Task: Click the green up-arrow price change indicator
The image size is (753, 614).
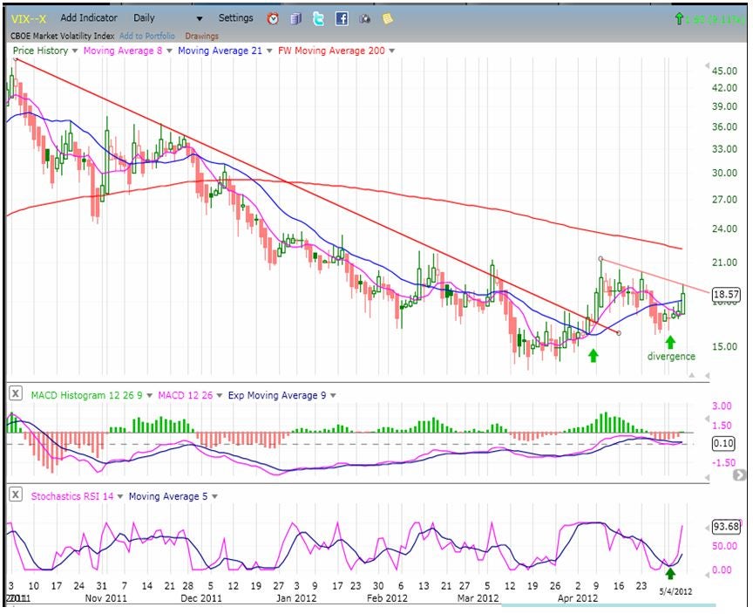Action: 679,18
